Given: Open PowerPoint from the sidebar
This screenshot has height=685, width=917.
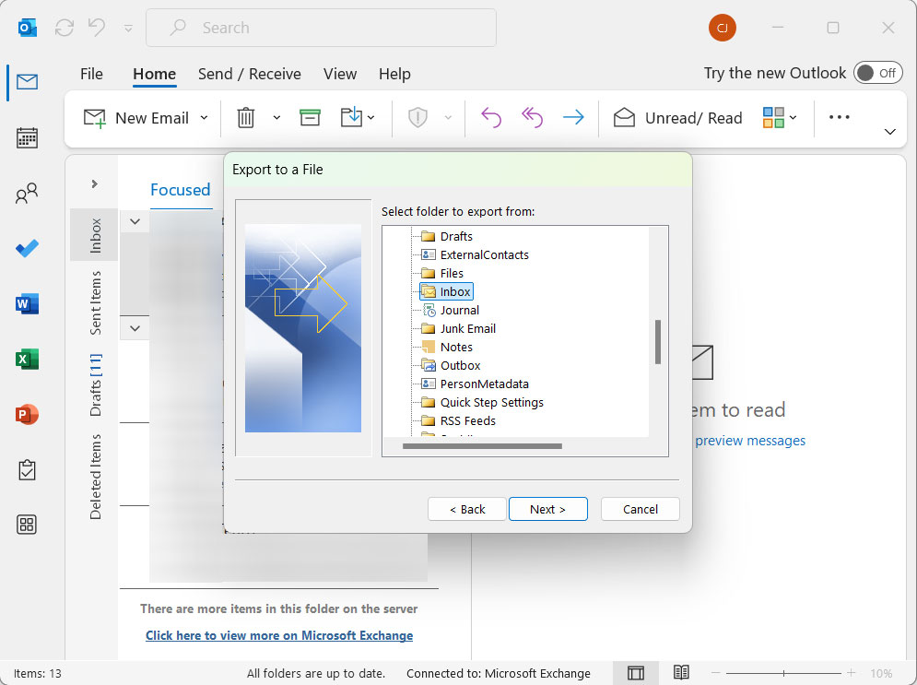Looking at the screenshot, I should 28,414.
